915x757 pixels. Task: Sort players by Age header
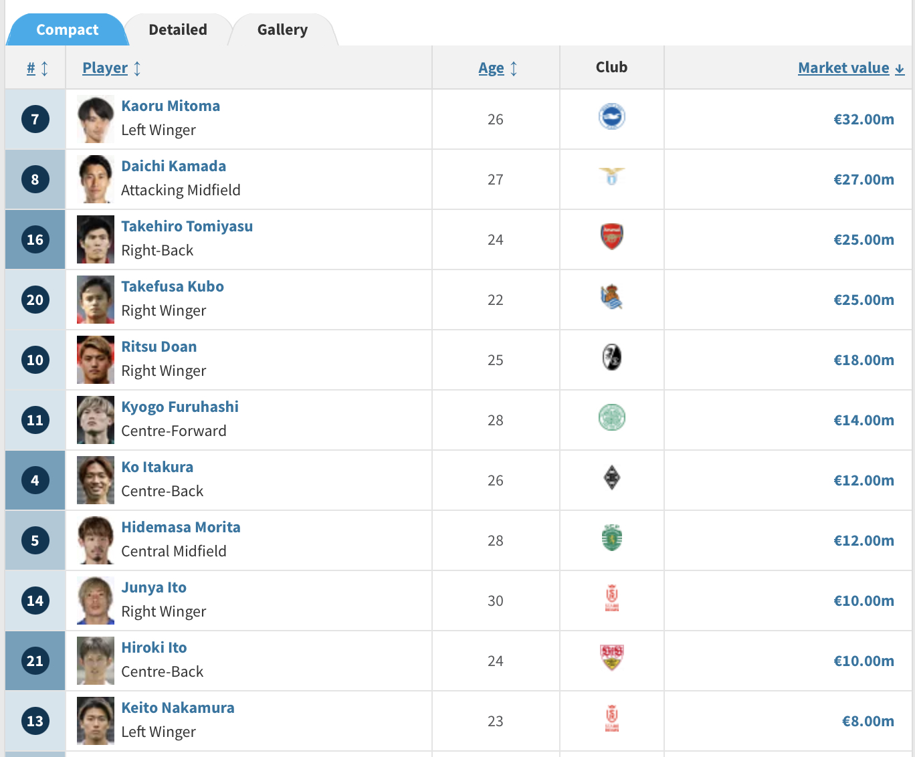pyautogui.click(x=498, y=68)
